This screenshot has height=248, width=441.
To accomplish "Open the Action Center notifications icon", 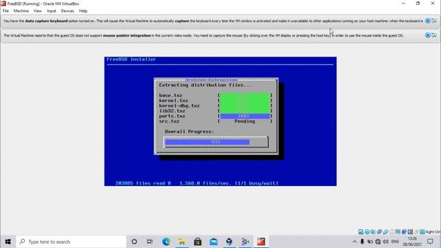I will click(430, 242).
